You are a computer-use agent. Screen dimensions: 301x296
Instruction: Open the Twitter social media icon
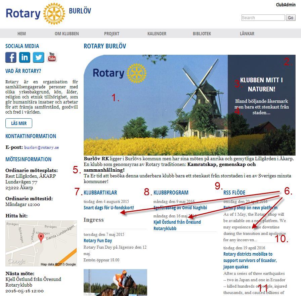[x=38, y=57]
